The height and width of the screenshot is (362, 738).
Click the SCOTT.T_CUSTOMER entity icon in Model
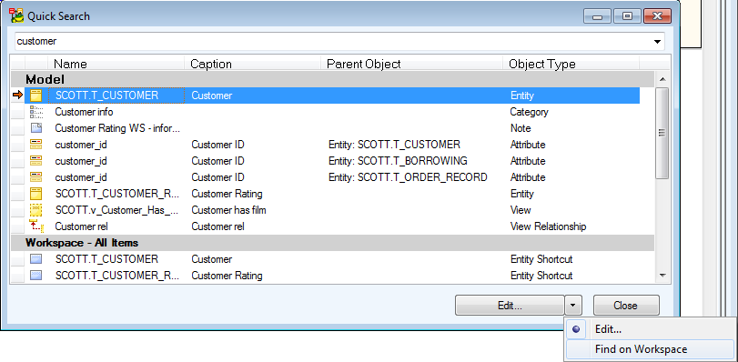[35, 96]
